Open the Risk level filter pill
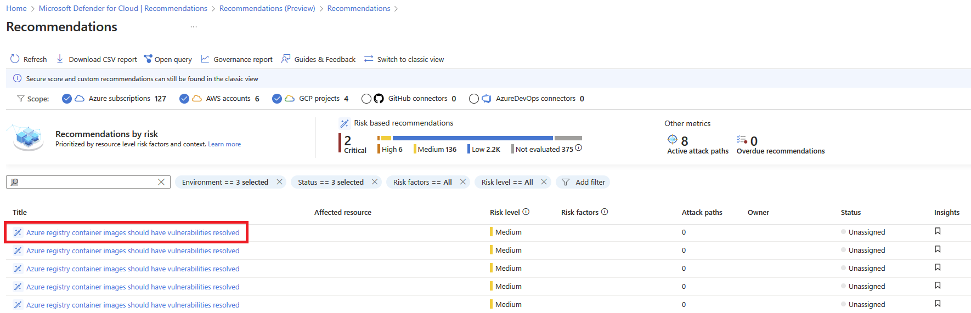Viewport: 971px width, 313px height. [507, 182]
